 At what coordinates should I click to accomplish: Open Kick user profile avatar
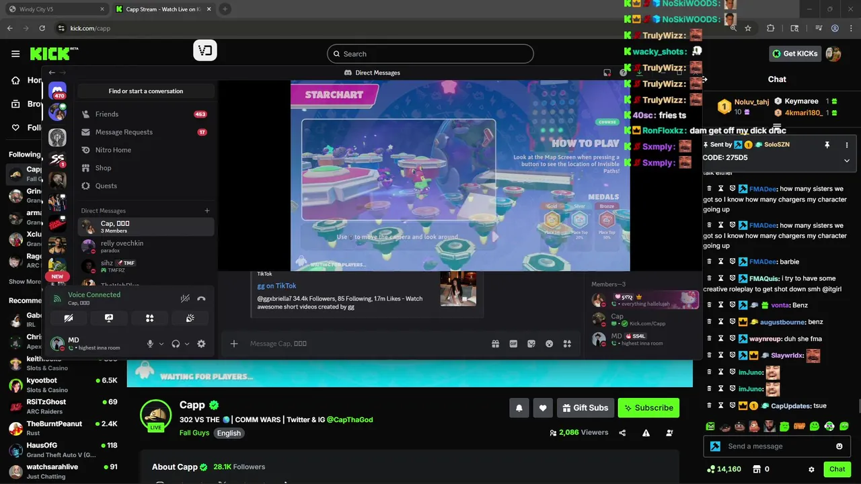pyautogui.click(x=833, y=54)
